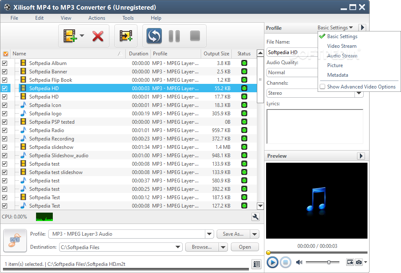Image resolution: width=401 pixels, height=273 pixels.
Task: Open the Save As dropdown arrow
Action: 254,234
